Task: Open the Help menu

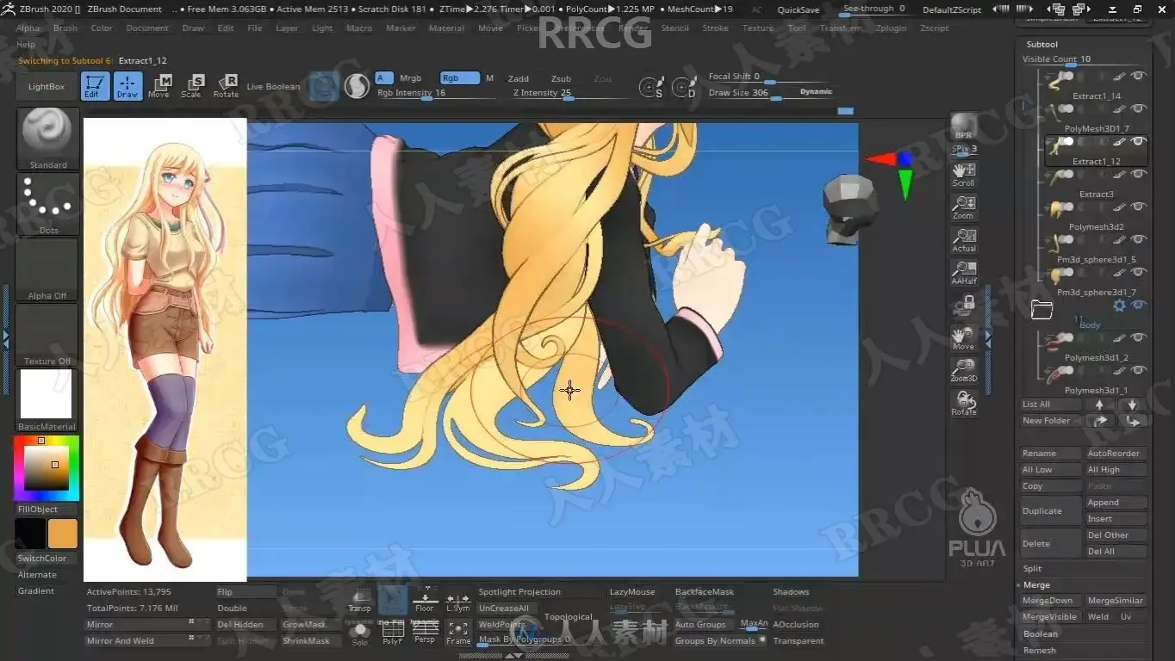Action: 26,45
